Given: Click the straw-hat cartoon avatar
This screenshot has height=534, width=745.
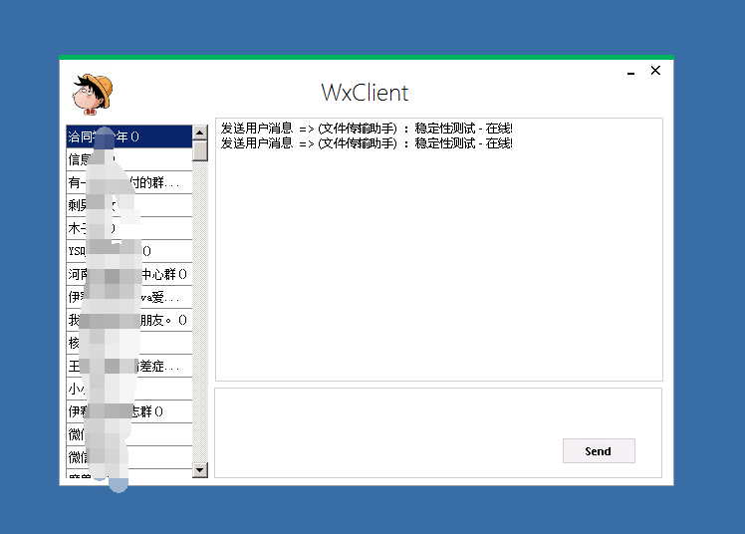Looking at the screenshot, I should (x=93, y=94).
